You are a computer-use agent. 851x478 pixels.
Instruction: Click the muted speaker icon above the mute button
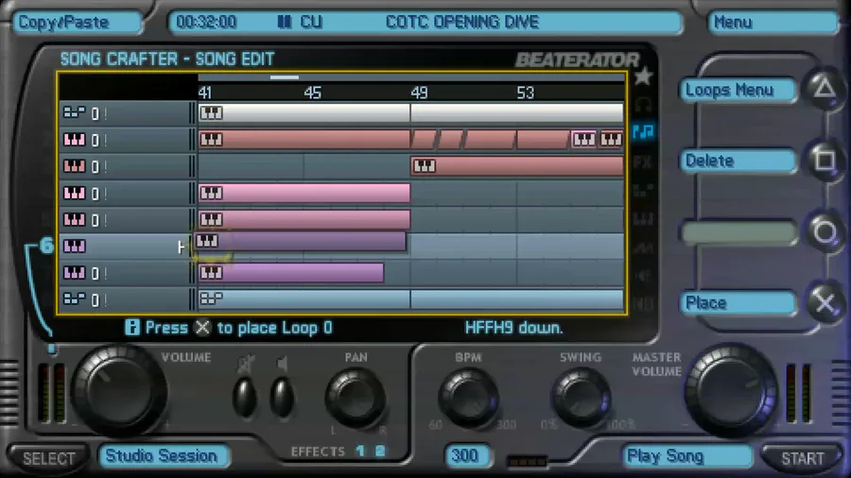click(x=245, y=364)
